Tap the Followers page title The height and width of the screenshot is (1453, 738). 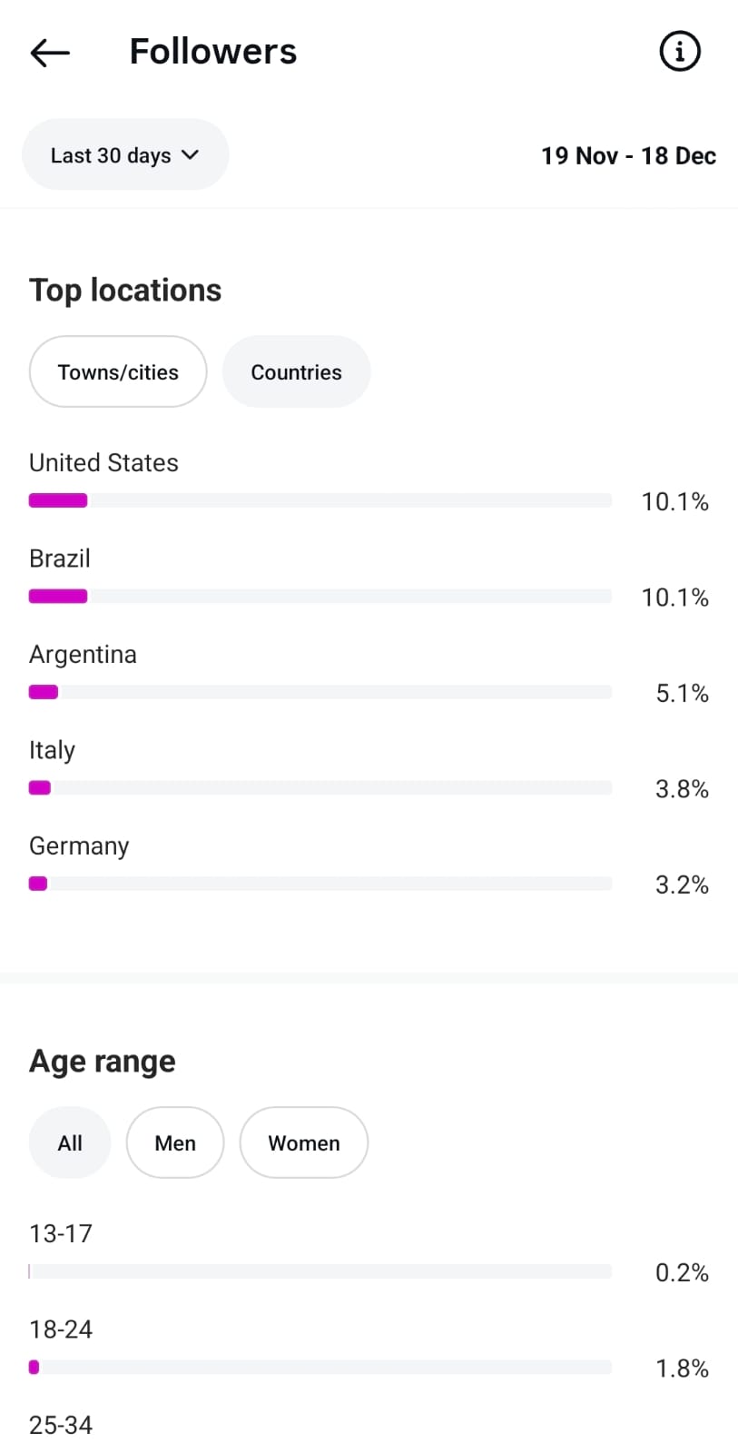(x=213, y=52)
